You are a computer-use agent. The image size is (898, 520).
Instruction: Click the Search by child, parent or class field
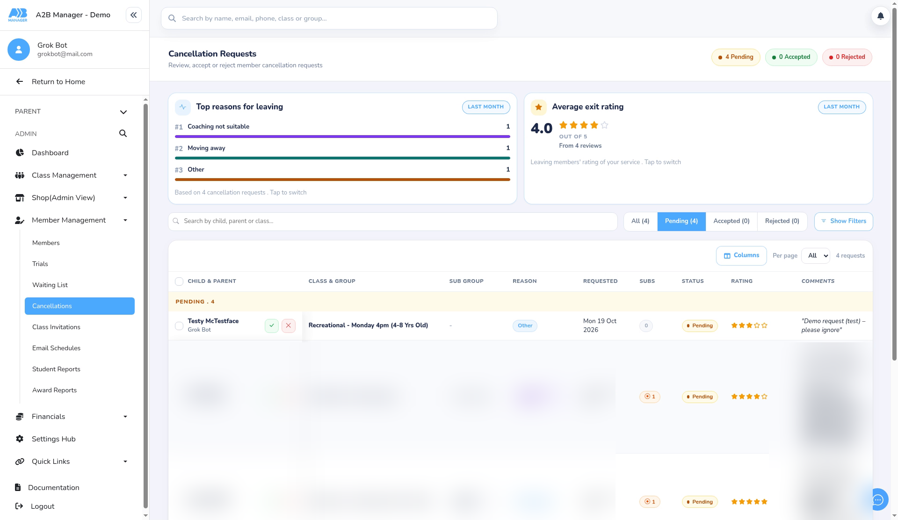[393, 221]
